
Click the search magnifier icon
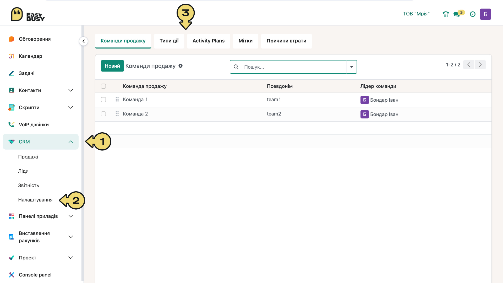pos(236,67)
